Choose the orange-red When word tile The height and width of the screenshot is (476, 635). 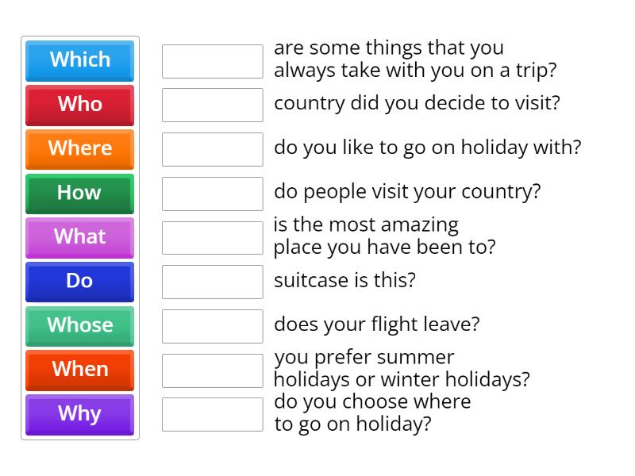(x=80, y=370)
